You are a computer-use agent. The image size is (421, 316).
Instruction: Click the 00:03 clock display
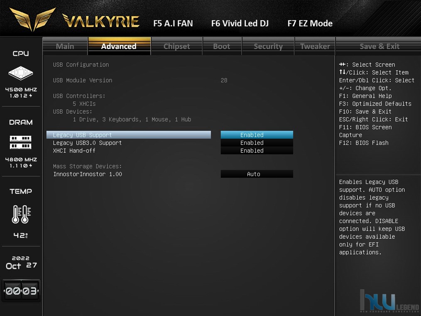[x=21, y=291]
